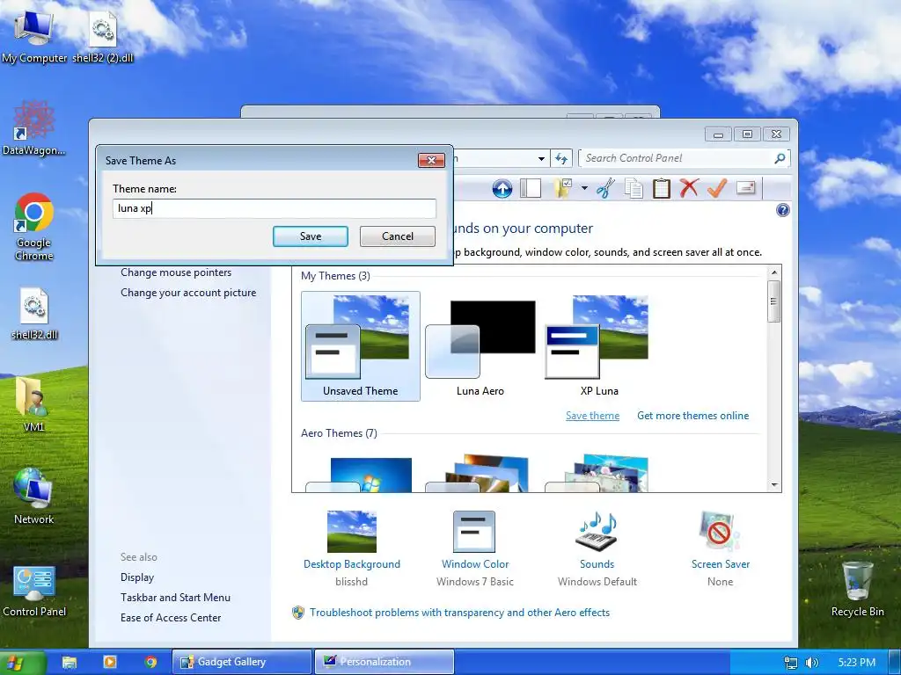This screenshot has width=901, height=675.
Task: Click the theme list scrollbar thumb
Action: click(x=774, y=301)
